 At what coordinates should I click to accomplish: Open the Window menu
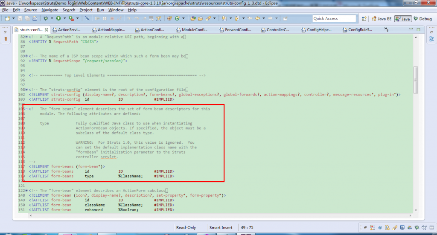pos(116,10)
